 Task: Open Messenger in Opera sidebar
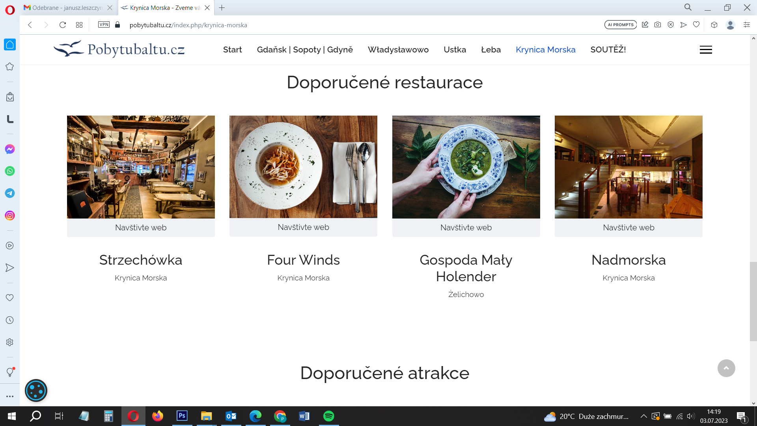(x=10, y=149)
